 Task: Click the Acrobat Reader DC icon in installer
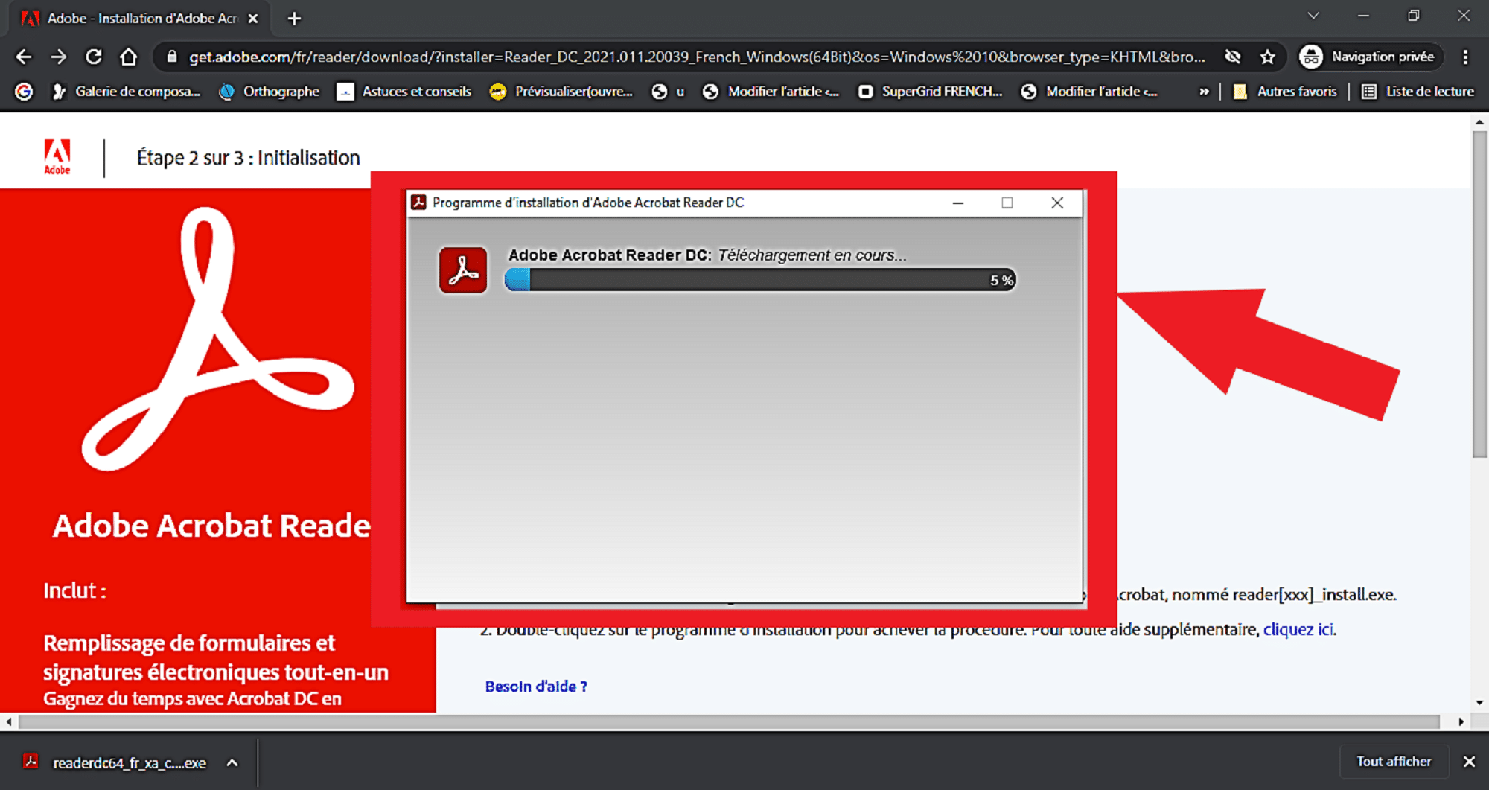click(x=463, y=270)
